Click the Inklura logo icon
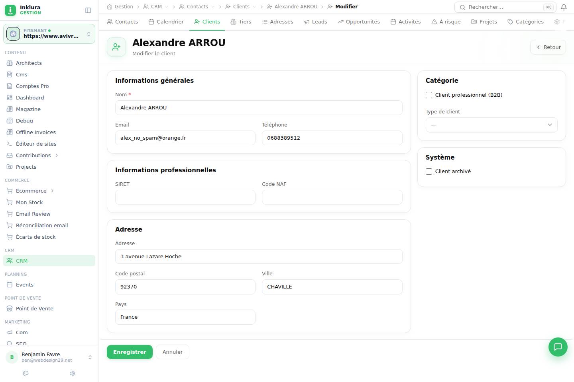Image resolution: width=574 pixels, height=382 pixels. point(10,10)
